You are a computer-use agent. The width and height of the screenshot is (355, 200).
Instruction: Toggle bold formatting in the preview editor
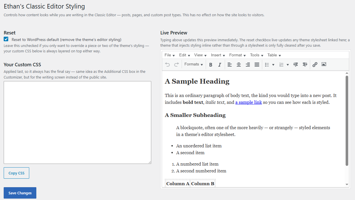point(211,65)
